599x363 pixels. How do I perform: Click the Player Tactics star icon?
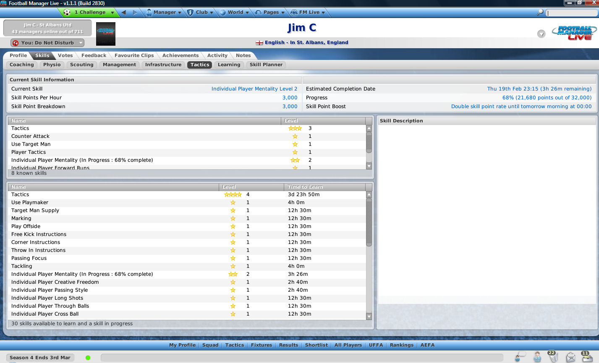click(x=295, y=152)
